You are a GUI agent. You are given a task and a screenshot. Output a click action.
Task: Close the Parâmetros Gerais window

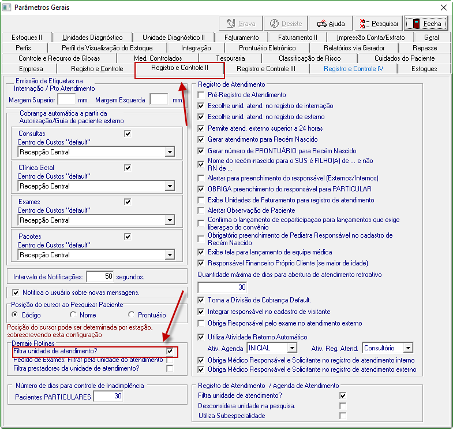click(443, 8)
